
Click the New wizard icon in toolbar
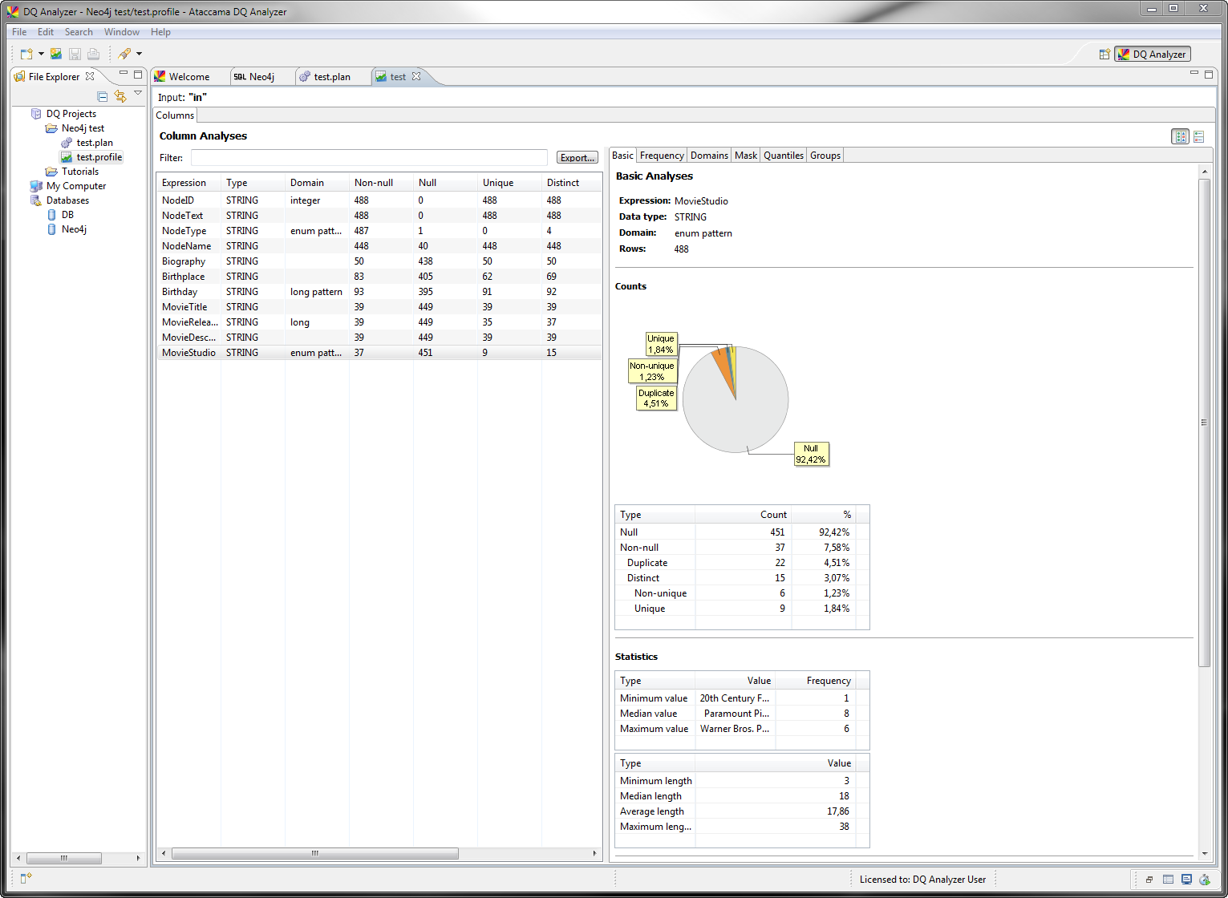(26, 54)
